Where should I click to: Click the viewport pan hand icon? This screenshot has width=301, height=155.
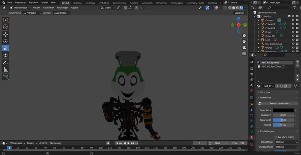pyautogui.click(x=244, y=41)
